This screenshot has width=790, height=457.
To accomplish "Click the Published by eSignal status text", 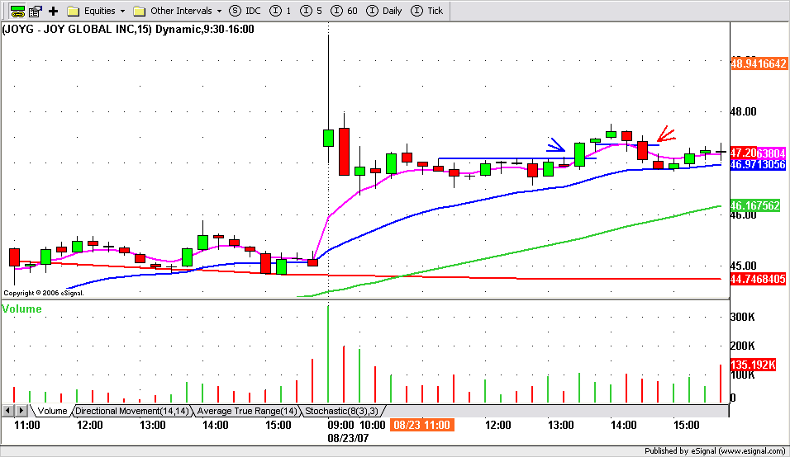I will (715, 451).
